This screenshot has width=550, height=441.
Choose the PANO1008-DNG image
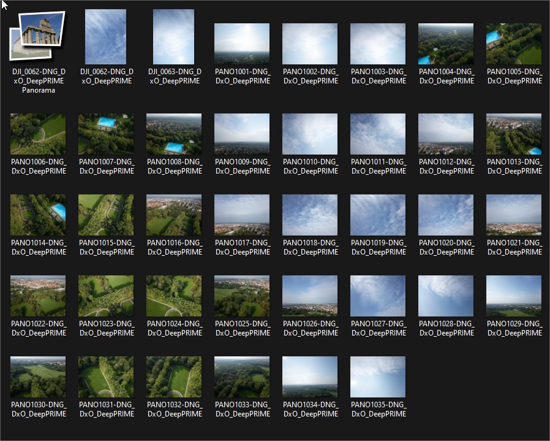click(174, 134)
